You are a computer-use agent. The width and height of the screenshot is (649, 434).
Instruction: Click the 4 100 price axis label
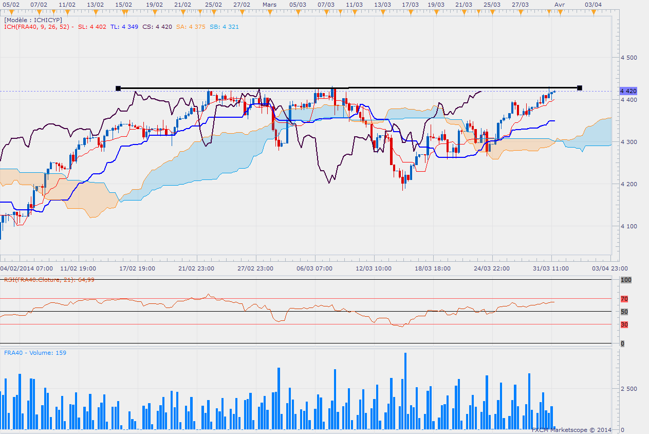[629, 226]
